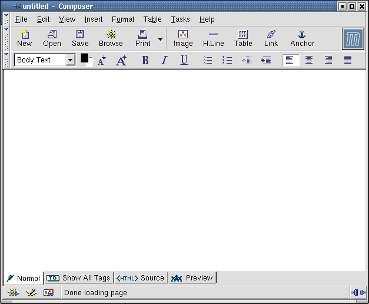
Task: Toggle bold formatting
Action: pos(145,60)
